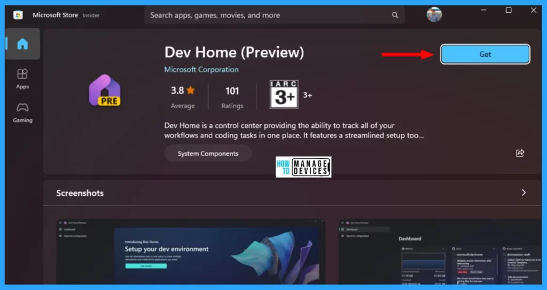Minimize the Microsoft Store window

[x=483, y=10]
